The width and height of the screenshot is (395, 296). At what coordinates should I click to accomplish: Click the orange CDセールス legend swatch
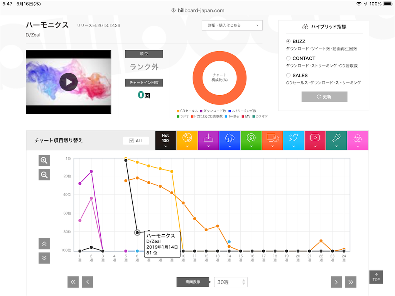pos(178,111)
